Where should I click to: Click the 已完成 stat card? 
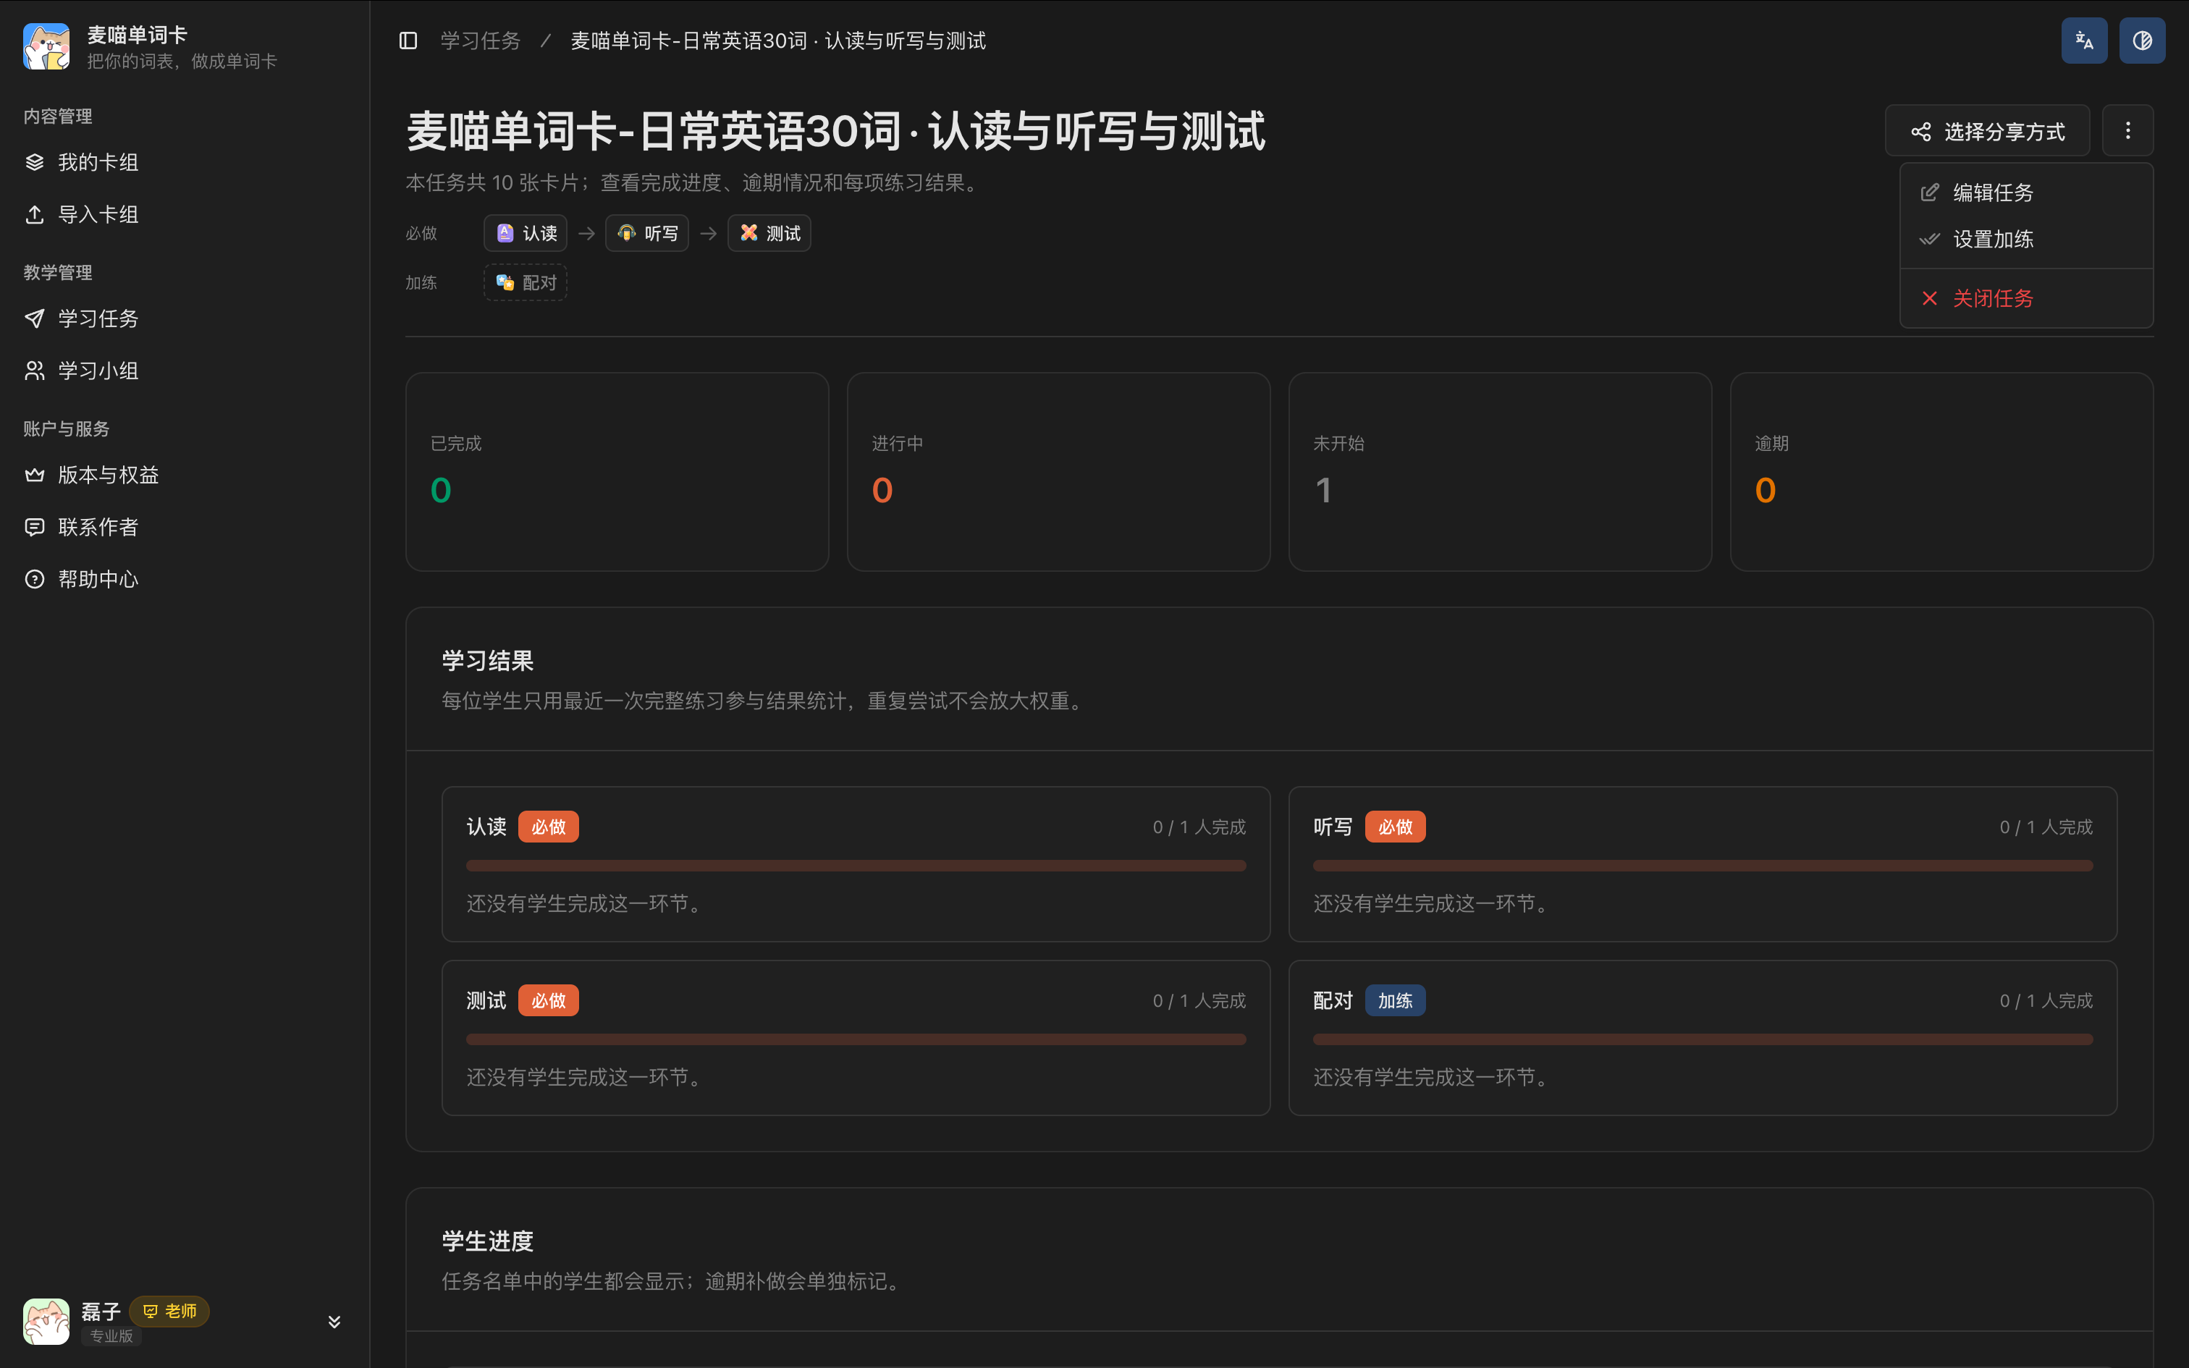pos(617,471)
